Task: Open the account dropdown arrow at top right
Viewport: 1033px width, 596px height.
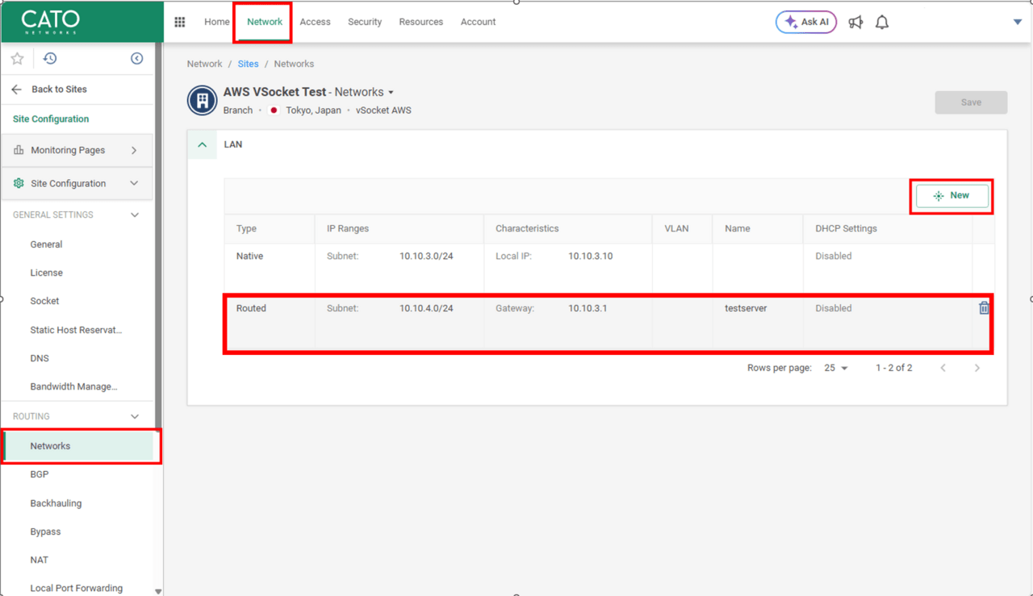Action: tap(1017, 22)
